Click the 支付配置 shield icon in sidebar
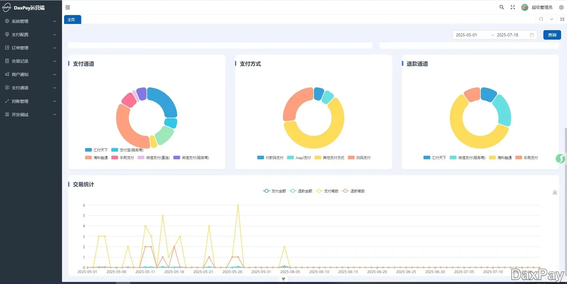The image size is (567, 284). pos(7,34)
